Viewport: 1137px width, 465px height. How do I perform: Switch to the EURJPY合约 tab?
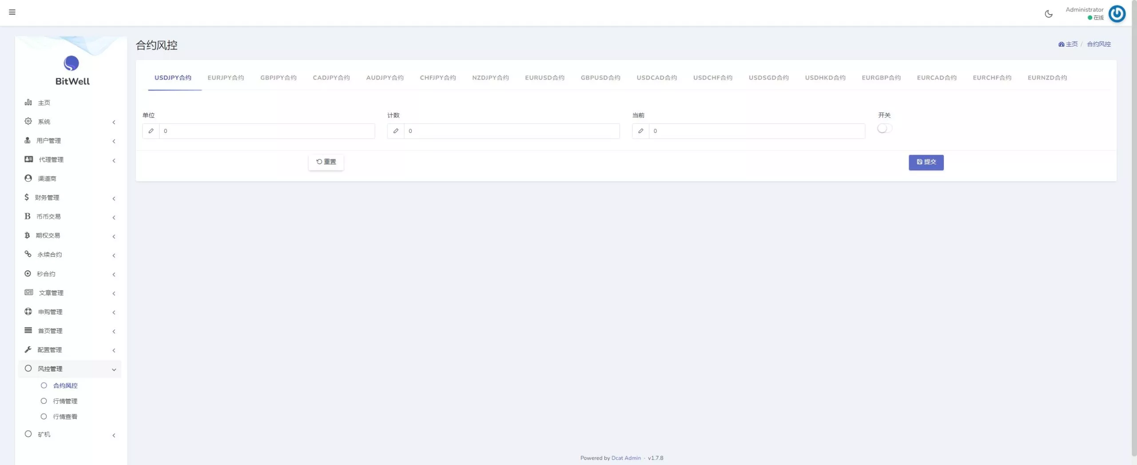click(226, 78)
